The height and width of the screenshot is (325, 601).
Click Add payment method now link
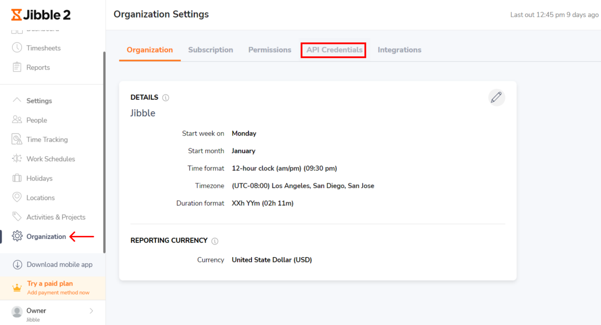(x=58, y=293)
